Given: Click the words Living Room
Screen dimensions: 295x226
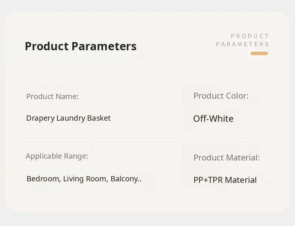Looking at the screenshot, I should 86,179.
